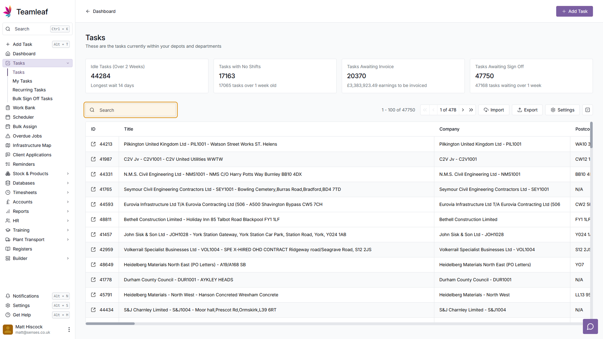Jump to last page double arrow

471,110
